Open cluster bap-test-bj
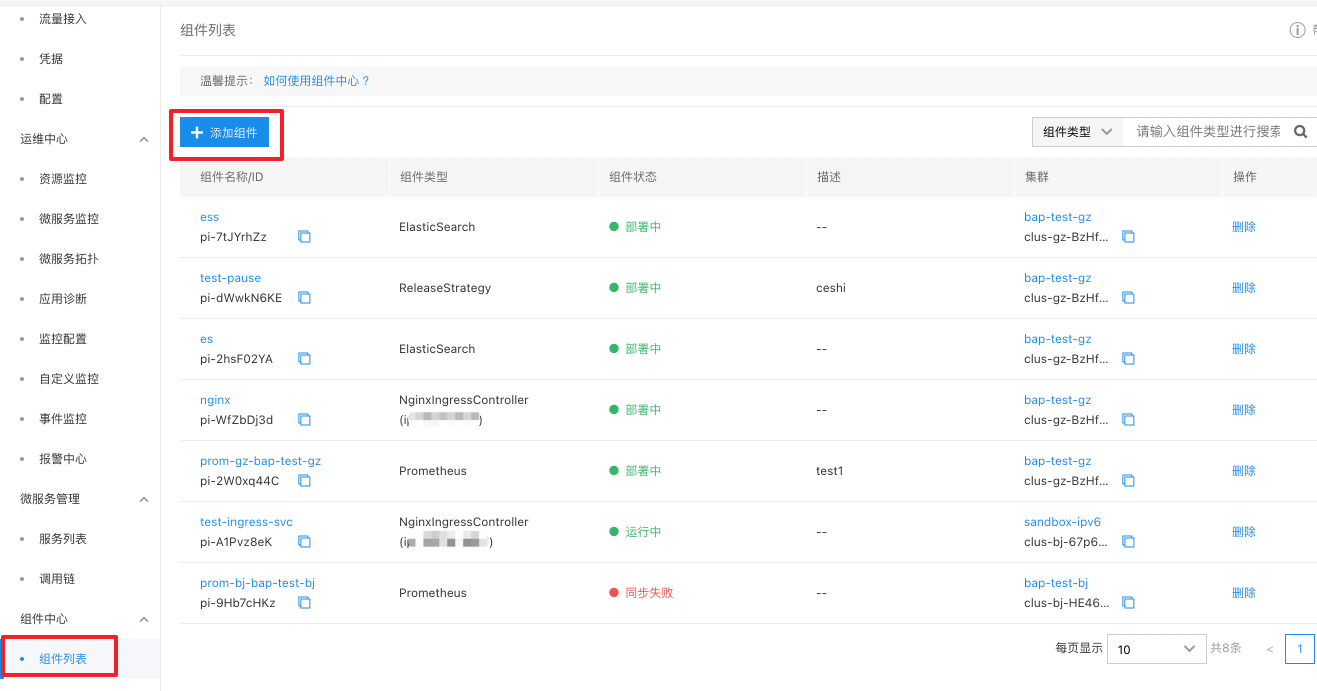 [x=1056, y=583]
